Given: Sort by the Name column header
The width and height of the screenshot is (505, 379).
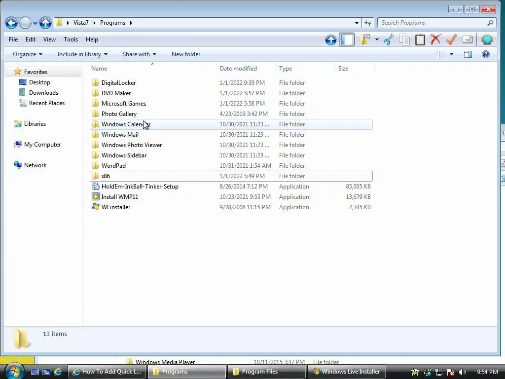Looking at the screenshot, I should (153, 68).
